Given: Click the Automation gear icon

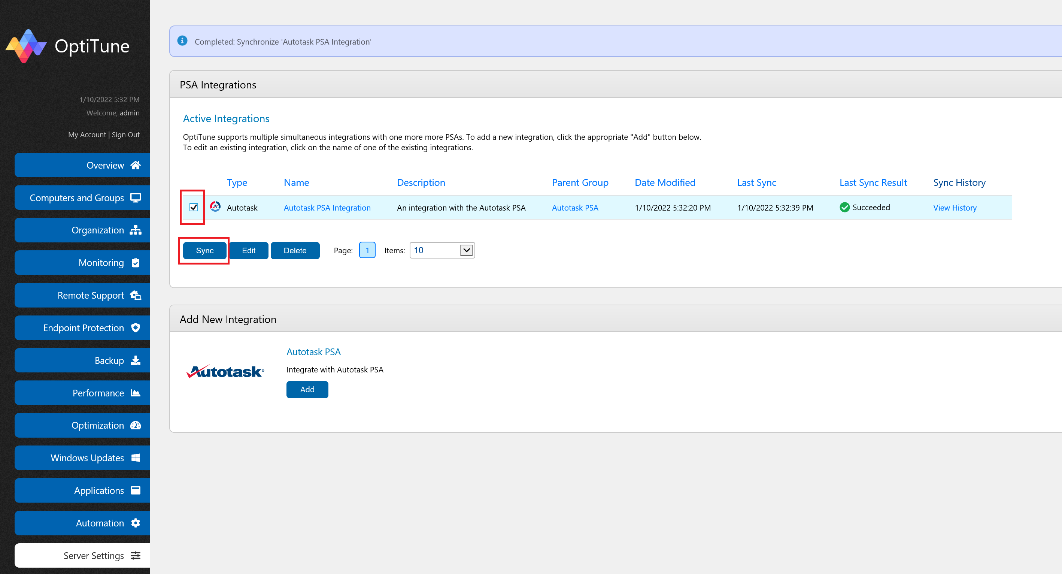Looking at the screenshot, I should [x=136, y=523].
